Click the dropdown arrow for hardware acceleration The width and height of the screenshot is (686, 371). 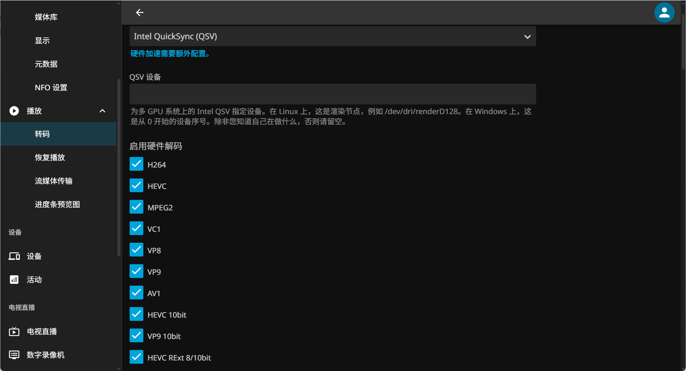coord(527,37)
